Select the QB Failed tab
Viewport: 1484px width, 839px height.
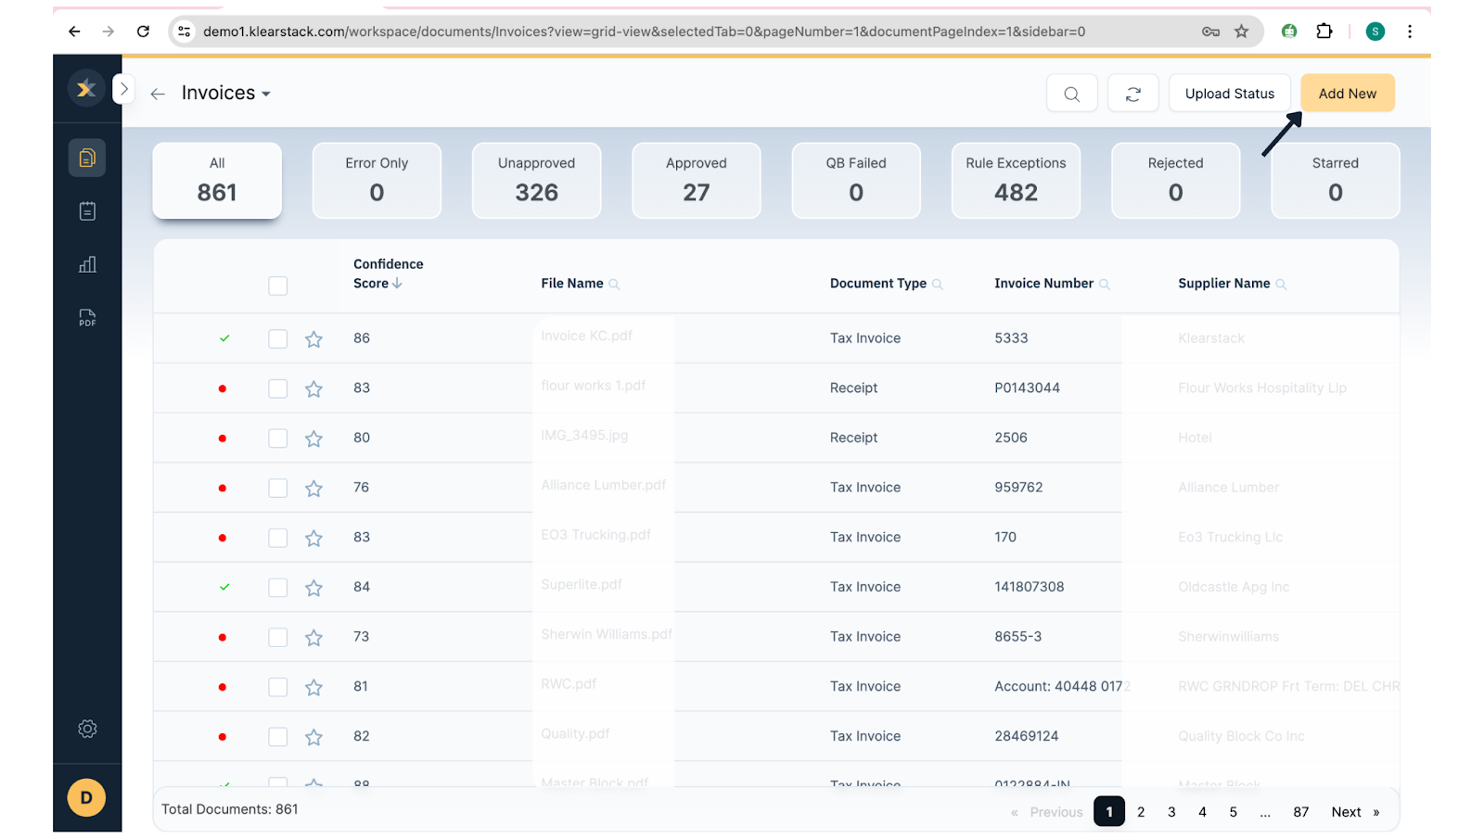tap(856, 181)
